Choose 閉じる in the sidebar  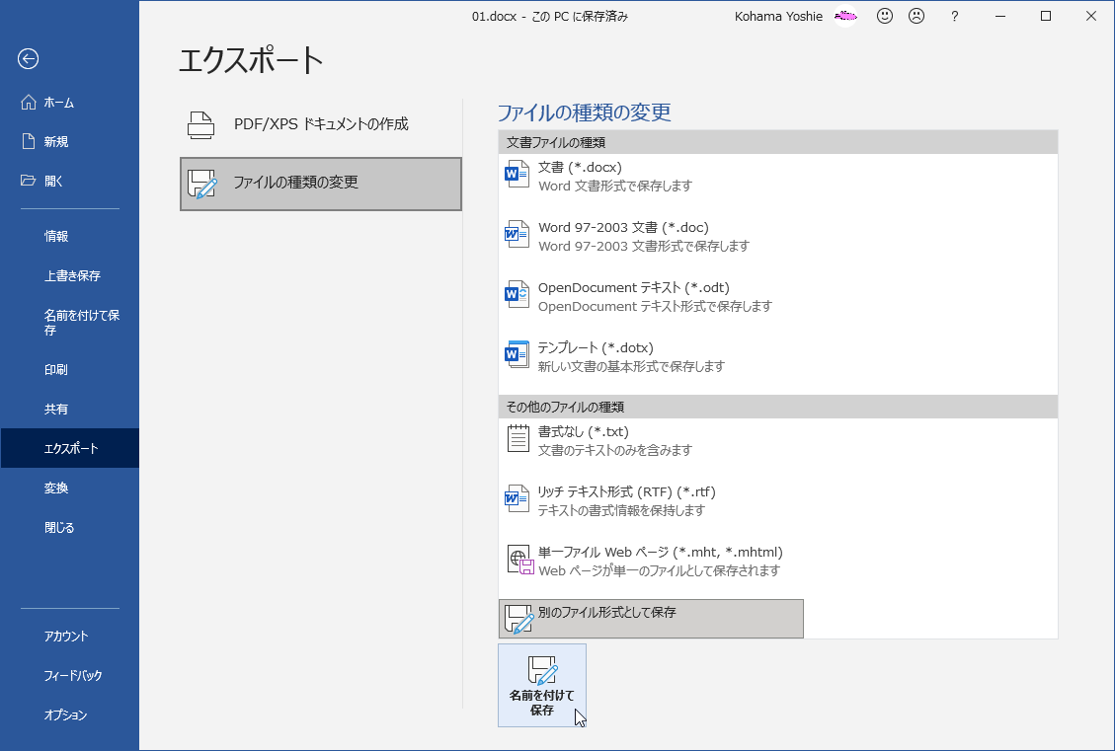(70, 528)
